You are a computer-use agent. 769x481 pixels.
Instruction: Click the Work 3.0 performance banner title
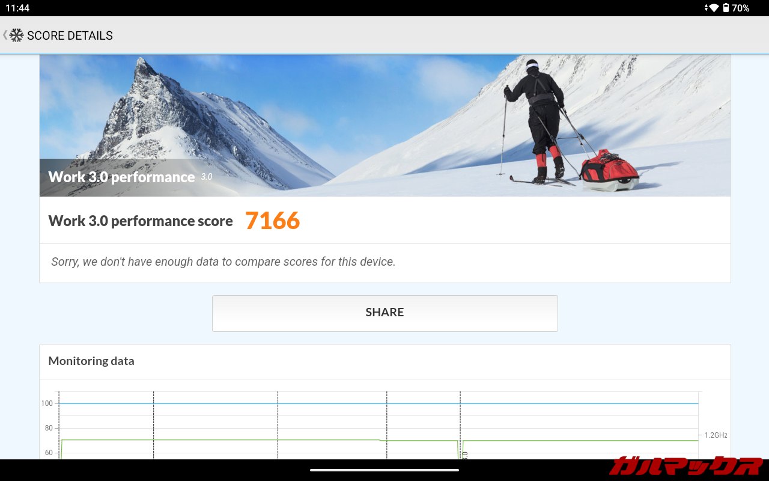[121, 177]
